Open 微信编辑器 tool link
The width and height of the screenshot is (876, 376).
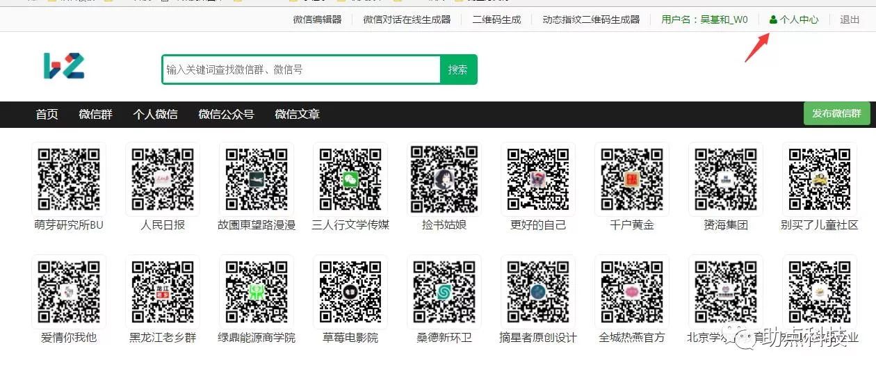tap(318, 19)
